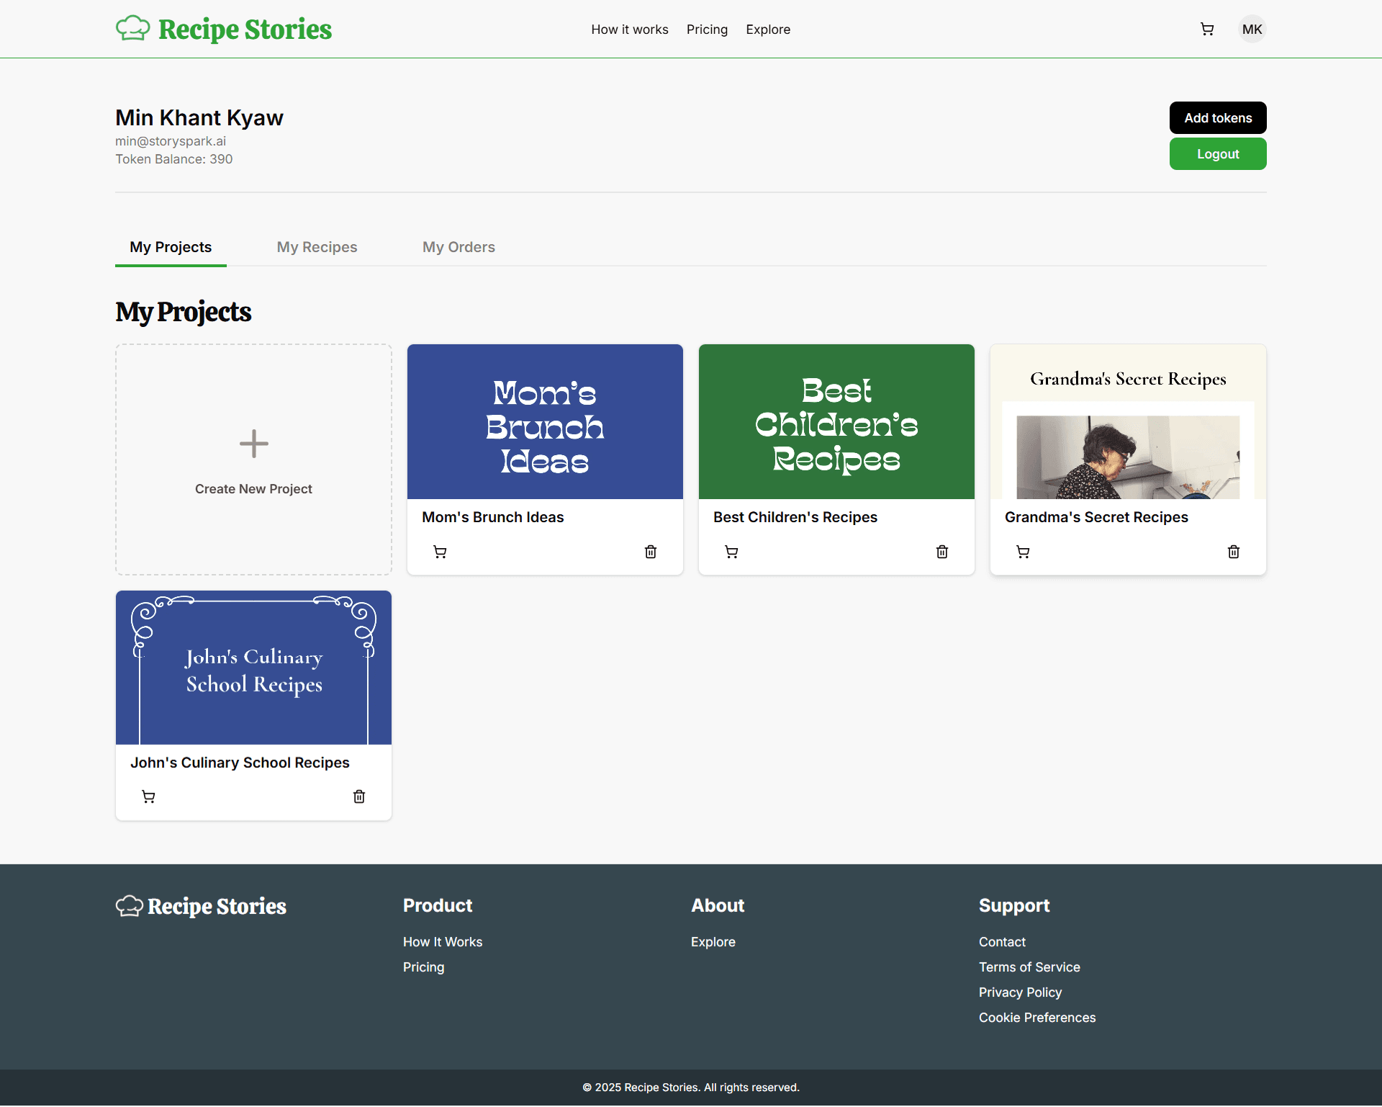The height and width of the screenshot is (1107, 1382).
Task: Open the shopping cart in header
Action: (x=1207, y=30)
